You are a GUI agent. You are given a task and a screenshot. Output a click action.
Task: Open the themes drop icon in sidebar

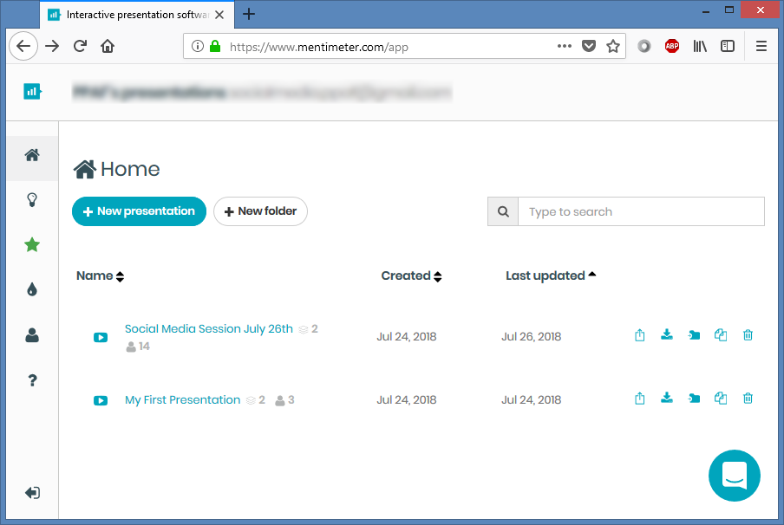click(32, 289)
